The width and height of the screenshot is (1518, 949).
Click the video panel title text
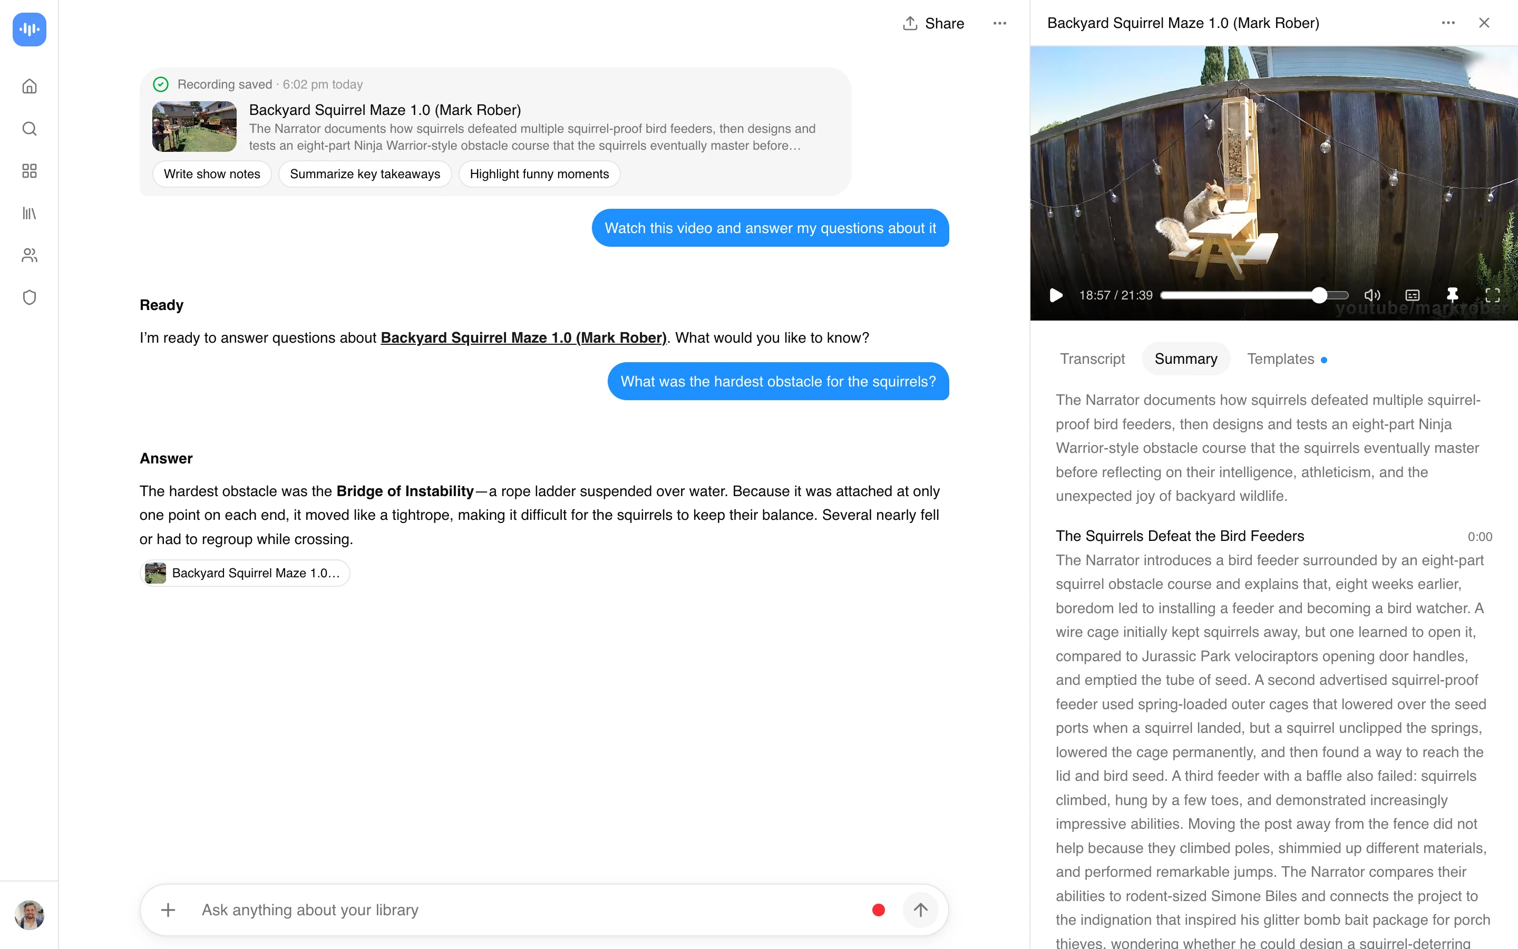[1183, 23]
